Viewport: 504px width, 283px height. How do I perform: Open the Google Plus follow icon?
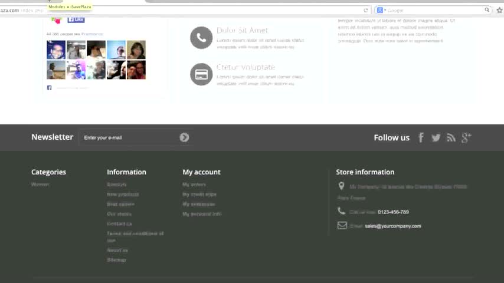(x=466, y=137)
